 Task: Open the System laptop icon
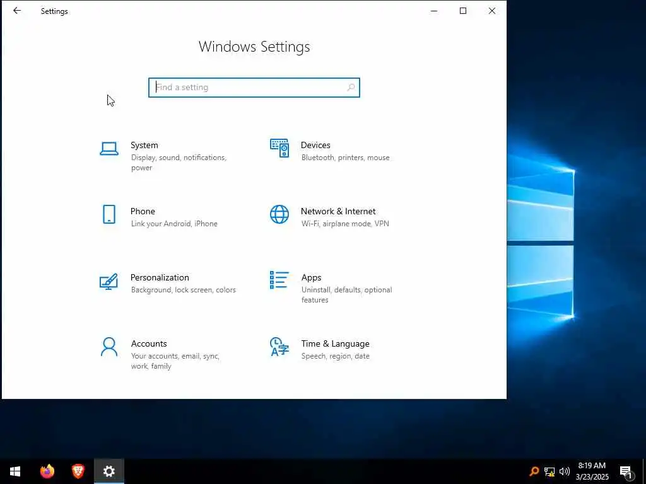pyautogui.click(x=109, y=149)
